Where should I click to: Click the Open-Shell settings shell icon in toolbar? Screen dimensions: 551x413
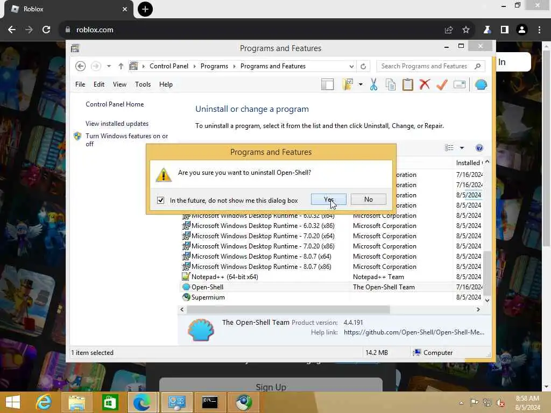[481, 84]
